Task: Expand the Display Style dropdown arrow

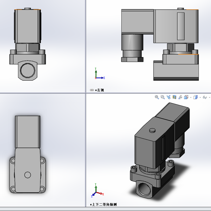Action: tap(200, 97)
